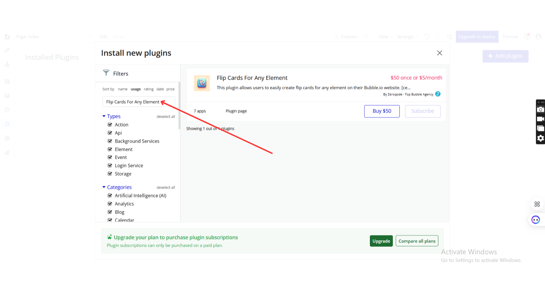Uncheck the Blog category checkbox
545x307 pixels.
click(x=110, y=212)
